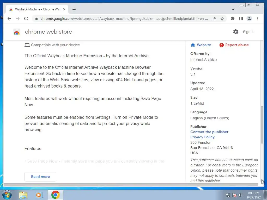View site info via the lock icon
The height and width of the screenshot is (200, 267).
coord(36,18)
